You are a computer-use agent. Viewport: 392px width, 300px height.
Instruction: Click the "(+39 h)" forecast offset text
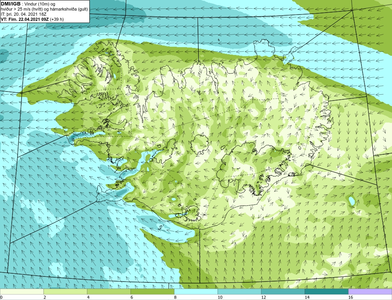point(57,19)
